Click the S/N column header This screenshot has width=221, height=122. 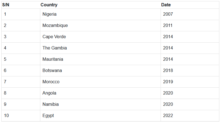[x=6, y=5]
